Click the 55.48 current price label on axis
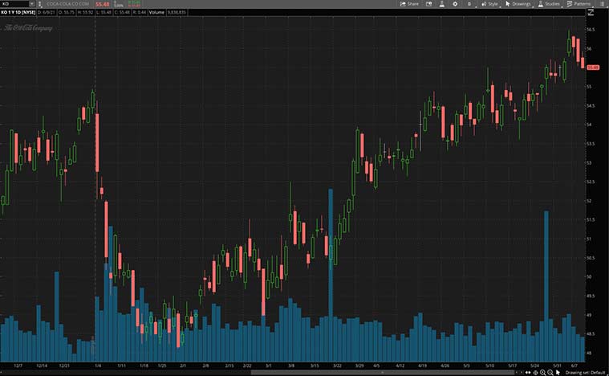Screen dimensions: 609x376 pos(594,67)
